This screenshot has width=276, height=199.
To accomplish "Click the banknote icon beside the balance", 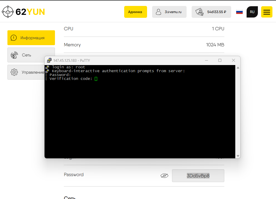I will coord(200,12).
